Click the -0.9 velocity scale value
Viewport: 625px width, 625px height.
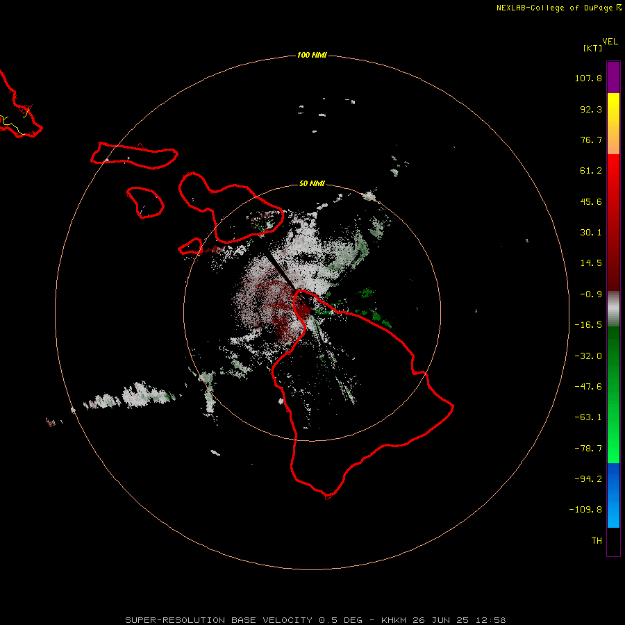point(591,294)
